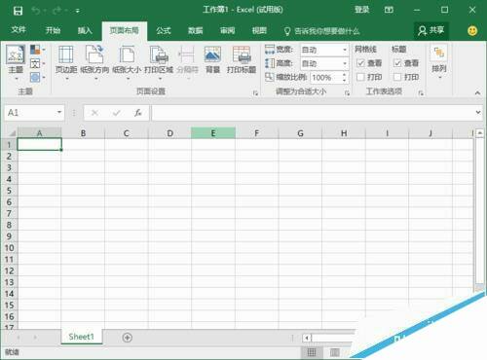Customize quick access toolbar dropdown
The image size is (487, 360).
click(x=78, y=11)
